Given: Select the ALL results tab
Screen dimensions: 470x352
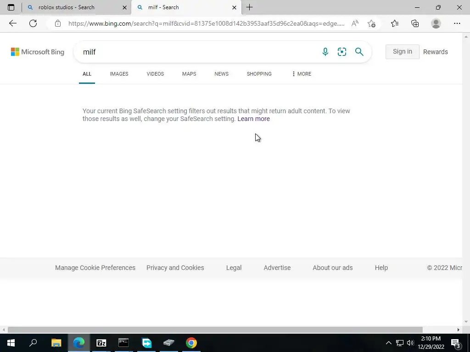Looking at the screenshot, I should [87, 74].
